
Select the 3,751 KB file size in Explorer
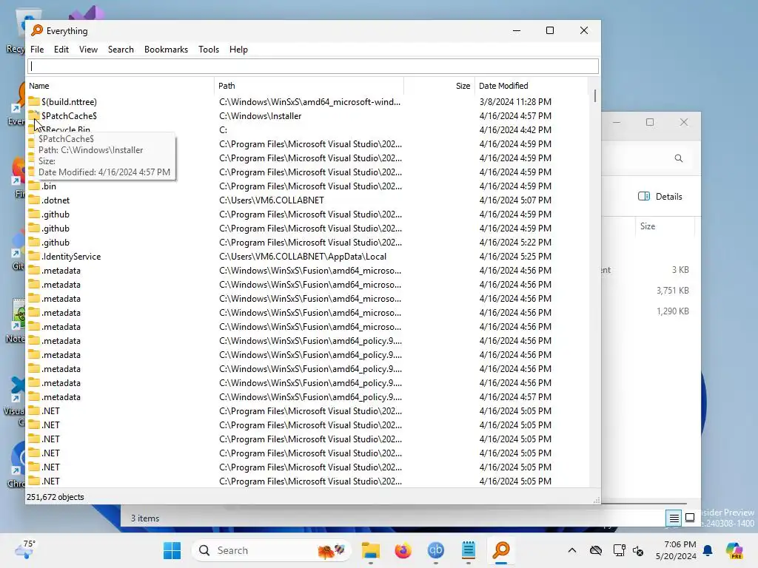[672, 290]
